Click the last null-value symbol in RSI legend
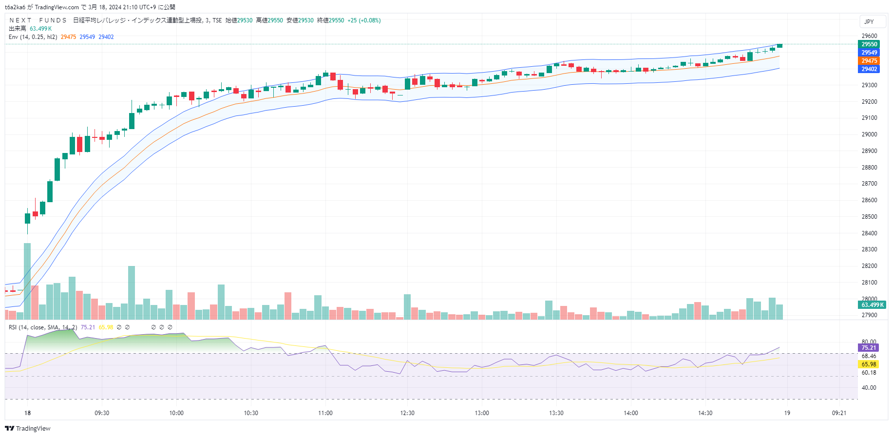The width and height of the screenshot is (893, 437). 170,327
